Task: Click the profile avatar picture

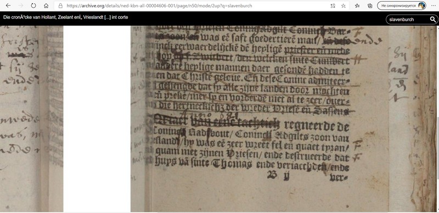Action: (421, 5)
